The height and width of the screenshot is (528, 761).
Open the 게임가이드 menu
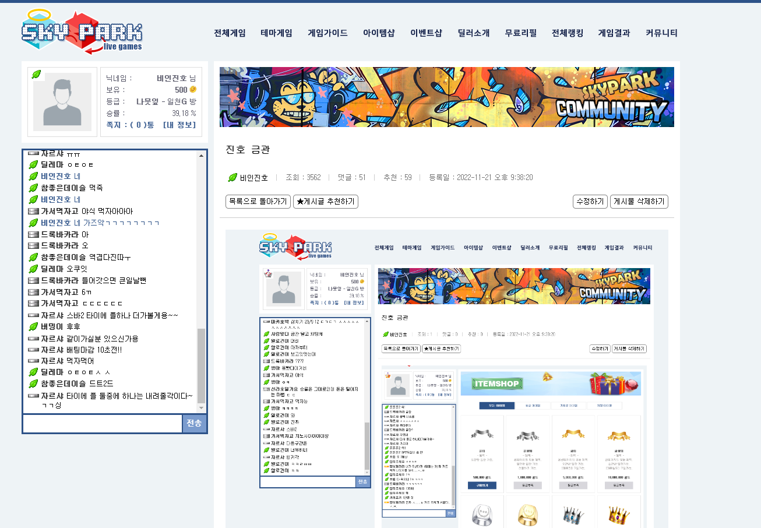coord(327,33)
